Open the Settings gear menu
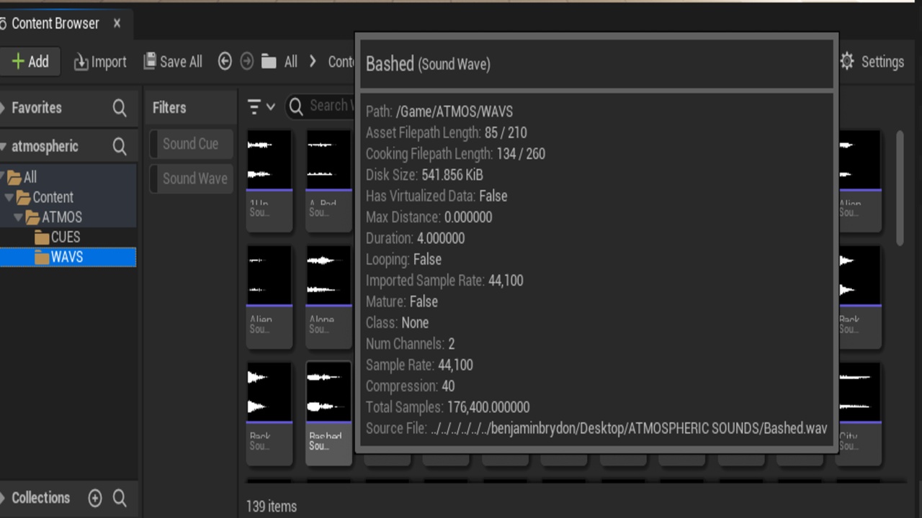Image resolution: width=922 pixels, height=518 pixels. tap(872, 62)
